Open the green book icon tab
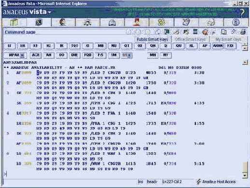This screenshot has height=188, width=250. [14, 22]
